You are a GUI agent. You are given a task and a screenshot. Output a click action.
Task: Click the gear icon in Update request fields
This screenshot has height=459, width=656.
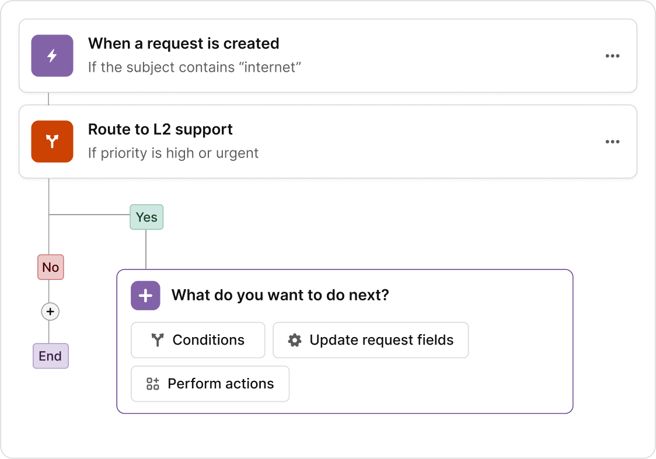tap(295, 339)
